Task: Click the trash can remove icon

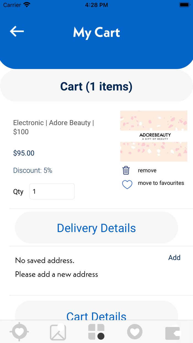Action: pyautogui.click(x=126, y=170)
